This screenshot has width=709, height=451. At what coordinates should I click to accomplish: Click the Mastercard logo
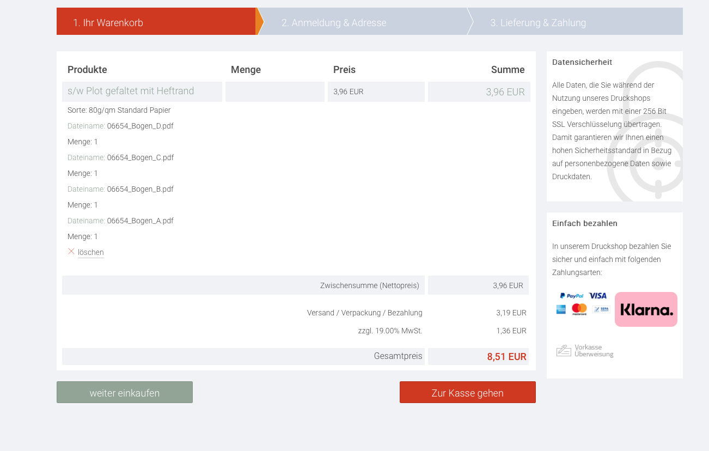pos(579,309)
